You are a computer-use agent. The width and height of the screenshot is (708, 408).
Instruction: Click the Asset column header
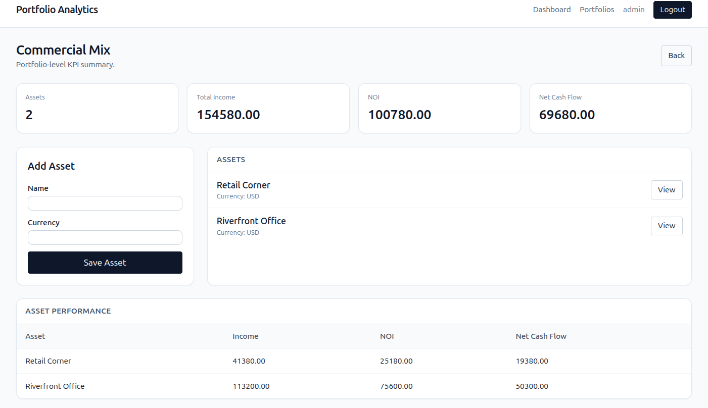(x=35, y=336)
